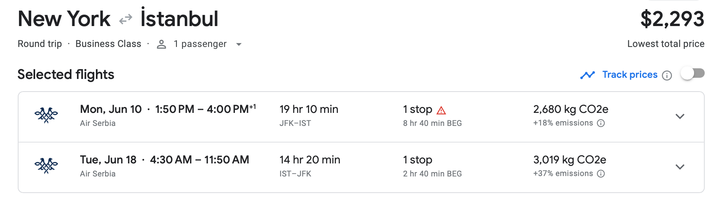Click the Air Serbia logo on outbound flight
The height and width of the screenshot is (210, 713).
click(46, 115)
